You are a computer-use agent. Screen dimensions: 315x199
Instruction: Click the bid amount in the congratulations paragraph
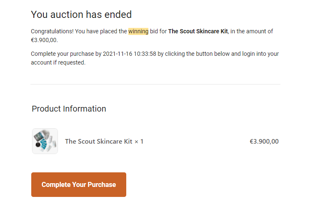(44, 40)
